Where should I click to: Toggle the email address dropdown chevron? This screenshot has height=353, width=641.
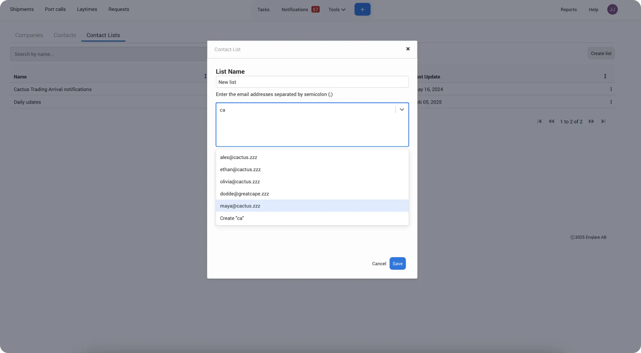point(402,109)
